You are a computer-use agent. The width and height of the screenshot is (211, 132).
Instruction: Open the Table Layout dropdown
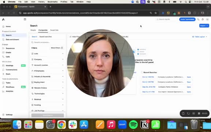coord(200,37)
